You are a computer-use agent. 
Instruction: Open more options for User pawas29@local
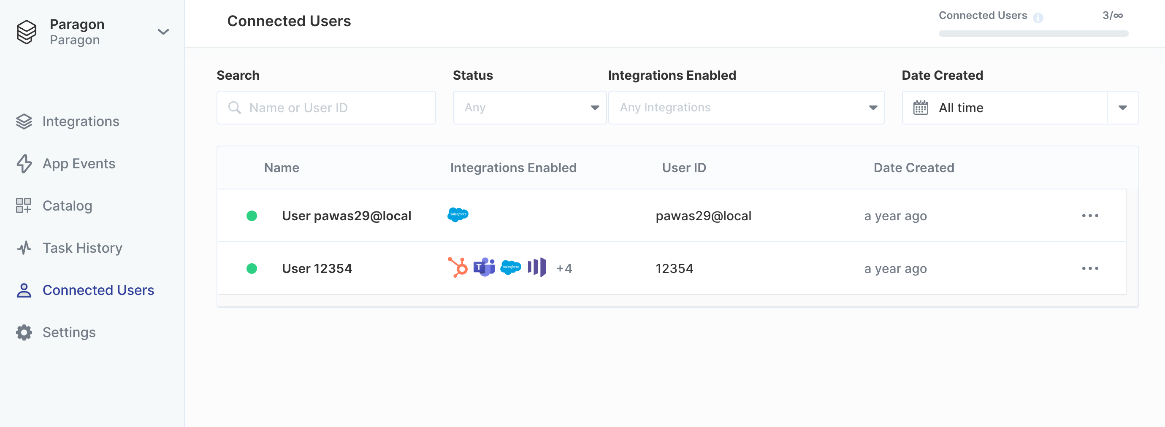1090,216
